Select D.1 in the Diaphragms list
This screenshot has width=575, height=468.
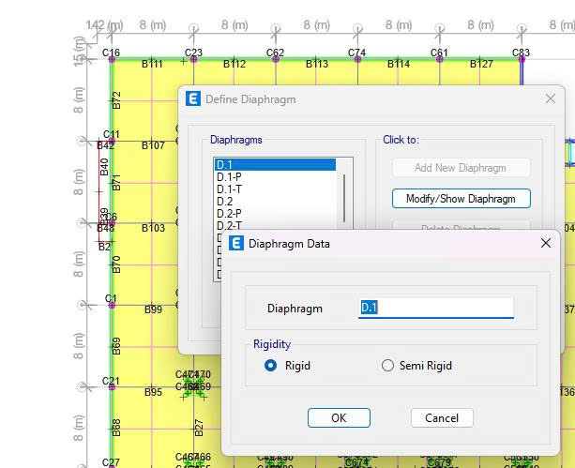click(274, 165)
